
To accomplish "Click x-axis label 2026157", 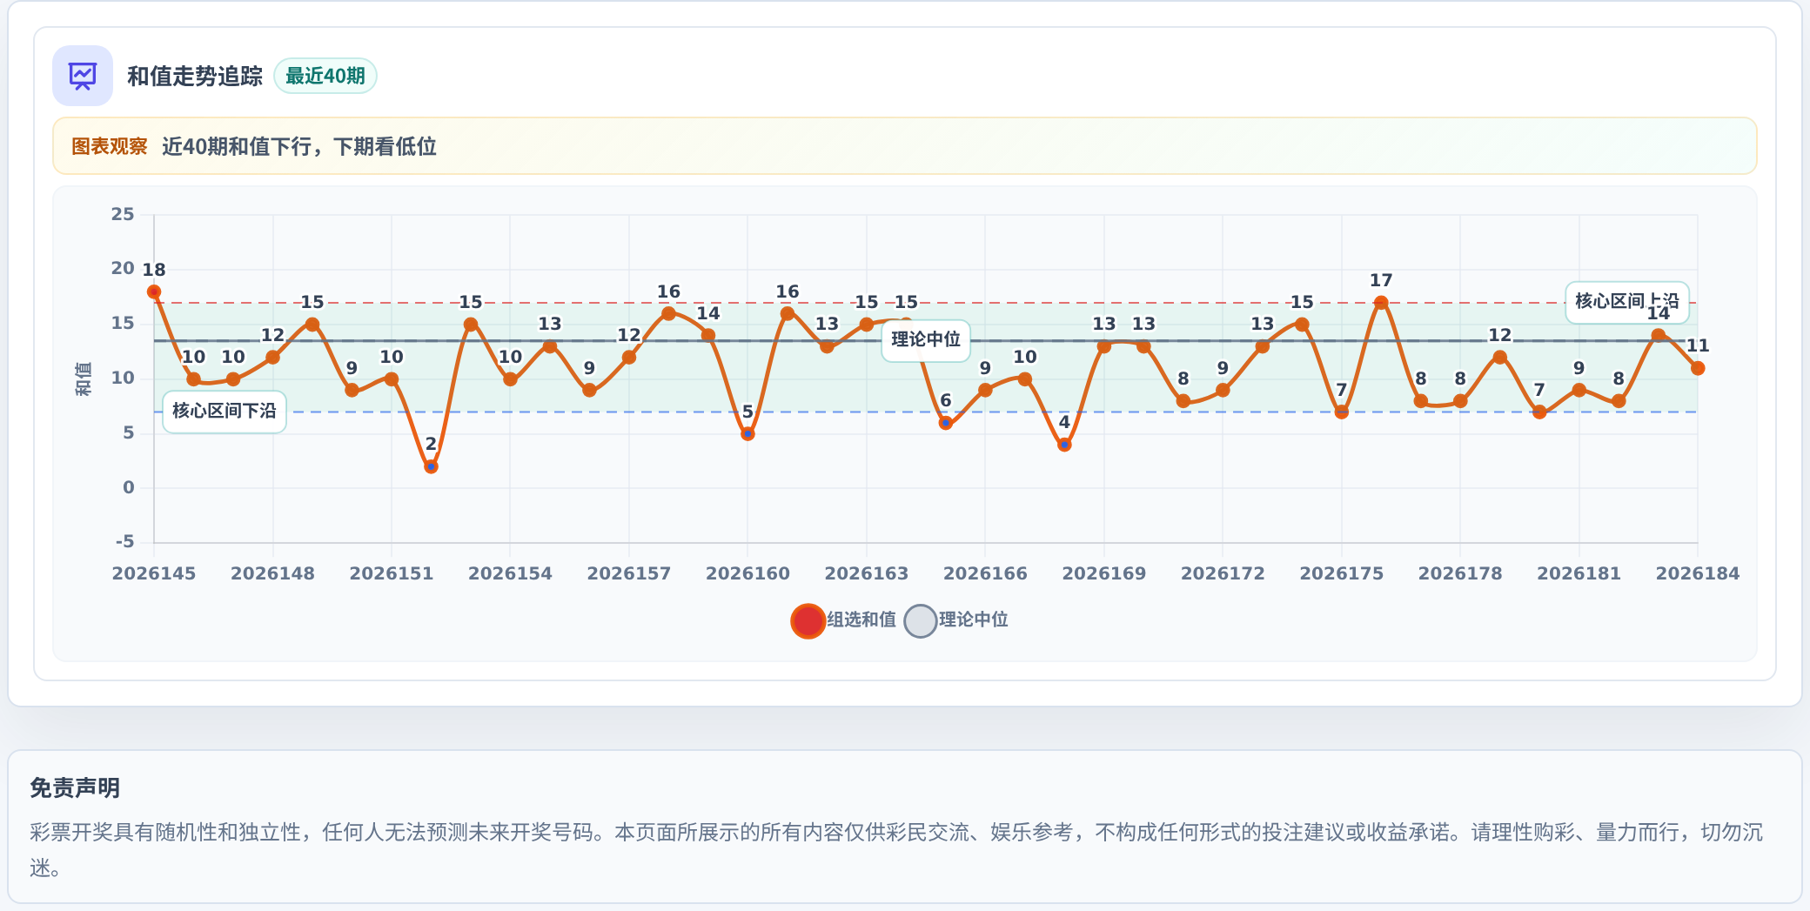I will (x=629, y=573).
